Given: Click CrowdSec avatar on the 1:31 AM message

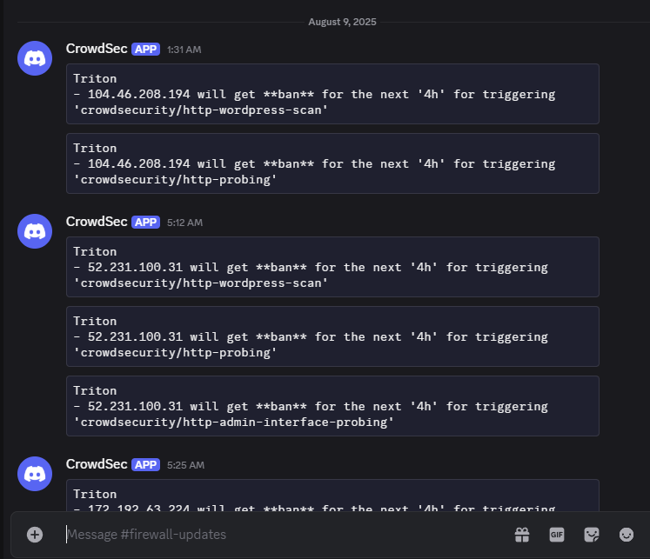Looking at the screenshot, I should click(35, 57).
